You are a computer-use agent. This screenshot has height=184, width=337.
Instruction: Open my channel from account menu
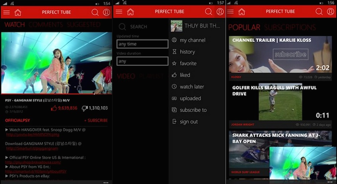point(193,40)
